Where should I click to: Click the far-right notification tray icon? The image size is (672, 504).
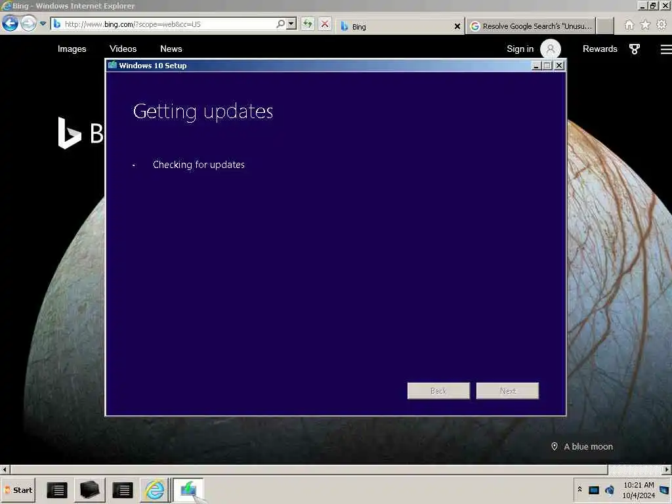[x=665, y=490]
